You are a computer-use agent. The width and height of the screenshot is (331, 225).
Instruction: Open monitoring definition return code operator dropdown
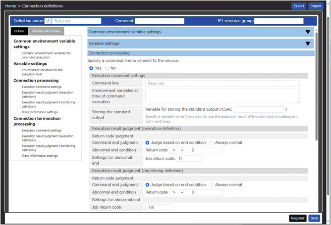pyautogui.click(x=177, y=192)
